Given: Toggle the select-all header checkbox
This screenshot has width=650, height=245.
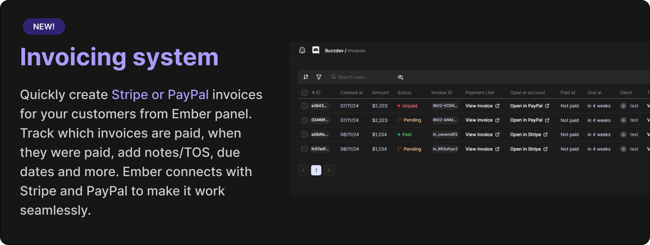Looking at the screenshot, I should point(304,93).
